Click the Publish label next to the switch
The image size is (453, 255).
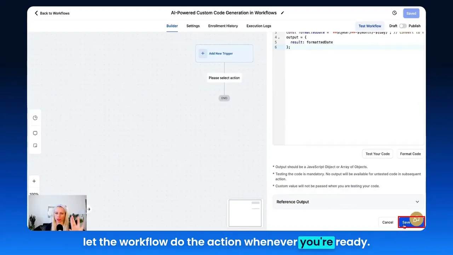click(x=414, y=26)
